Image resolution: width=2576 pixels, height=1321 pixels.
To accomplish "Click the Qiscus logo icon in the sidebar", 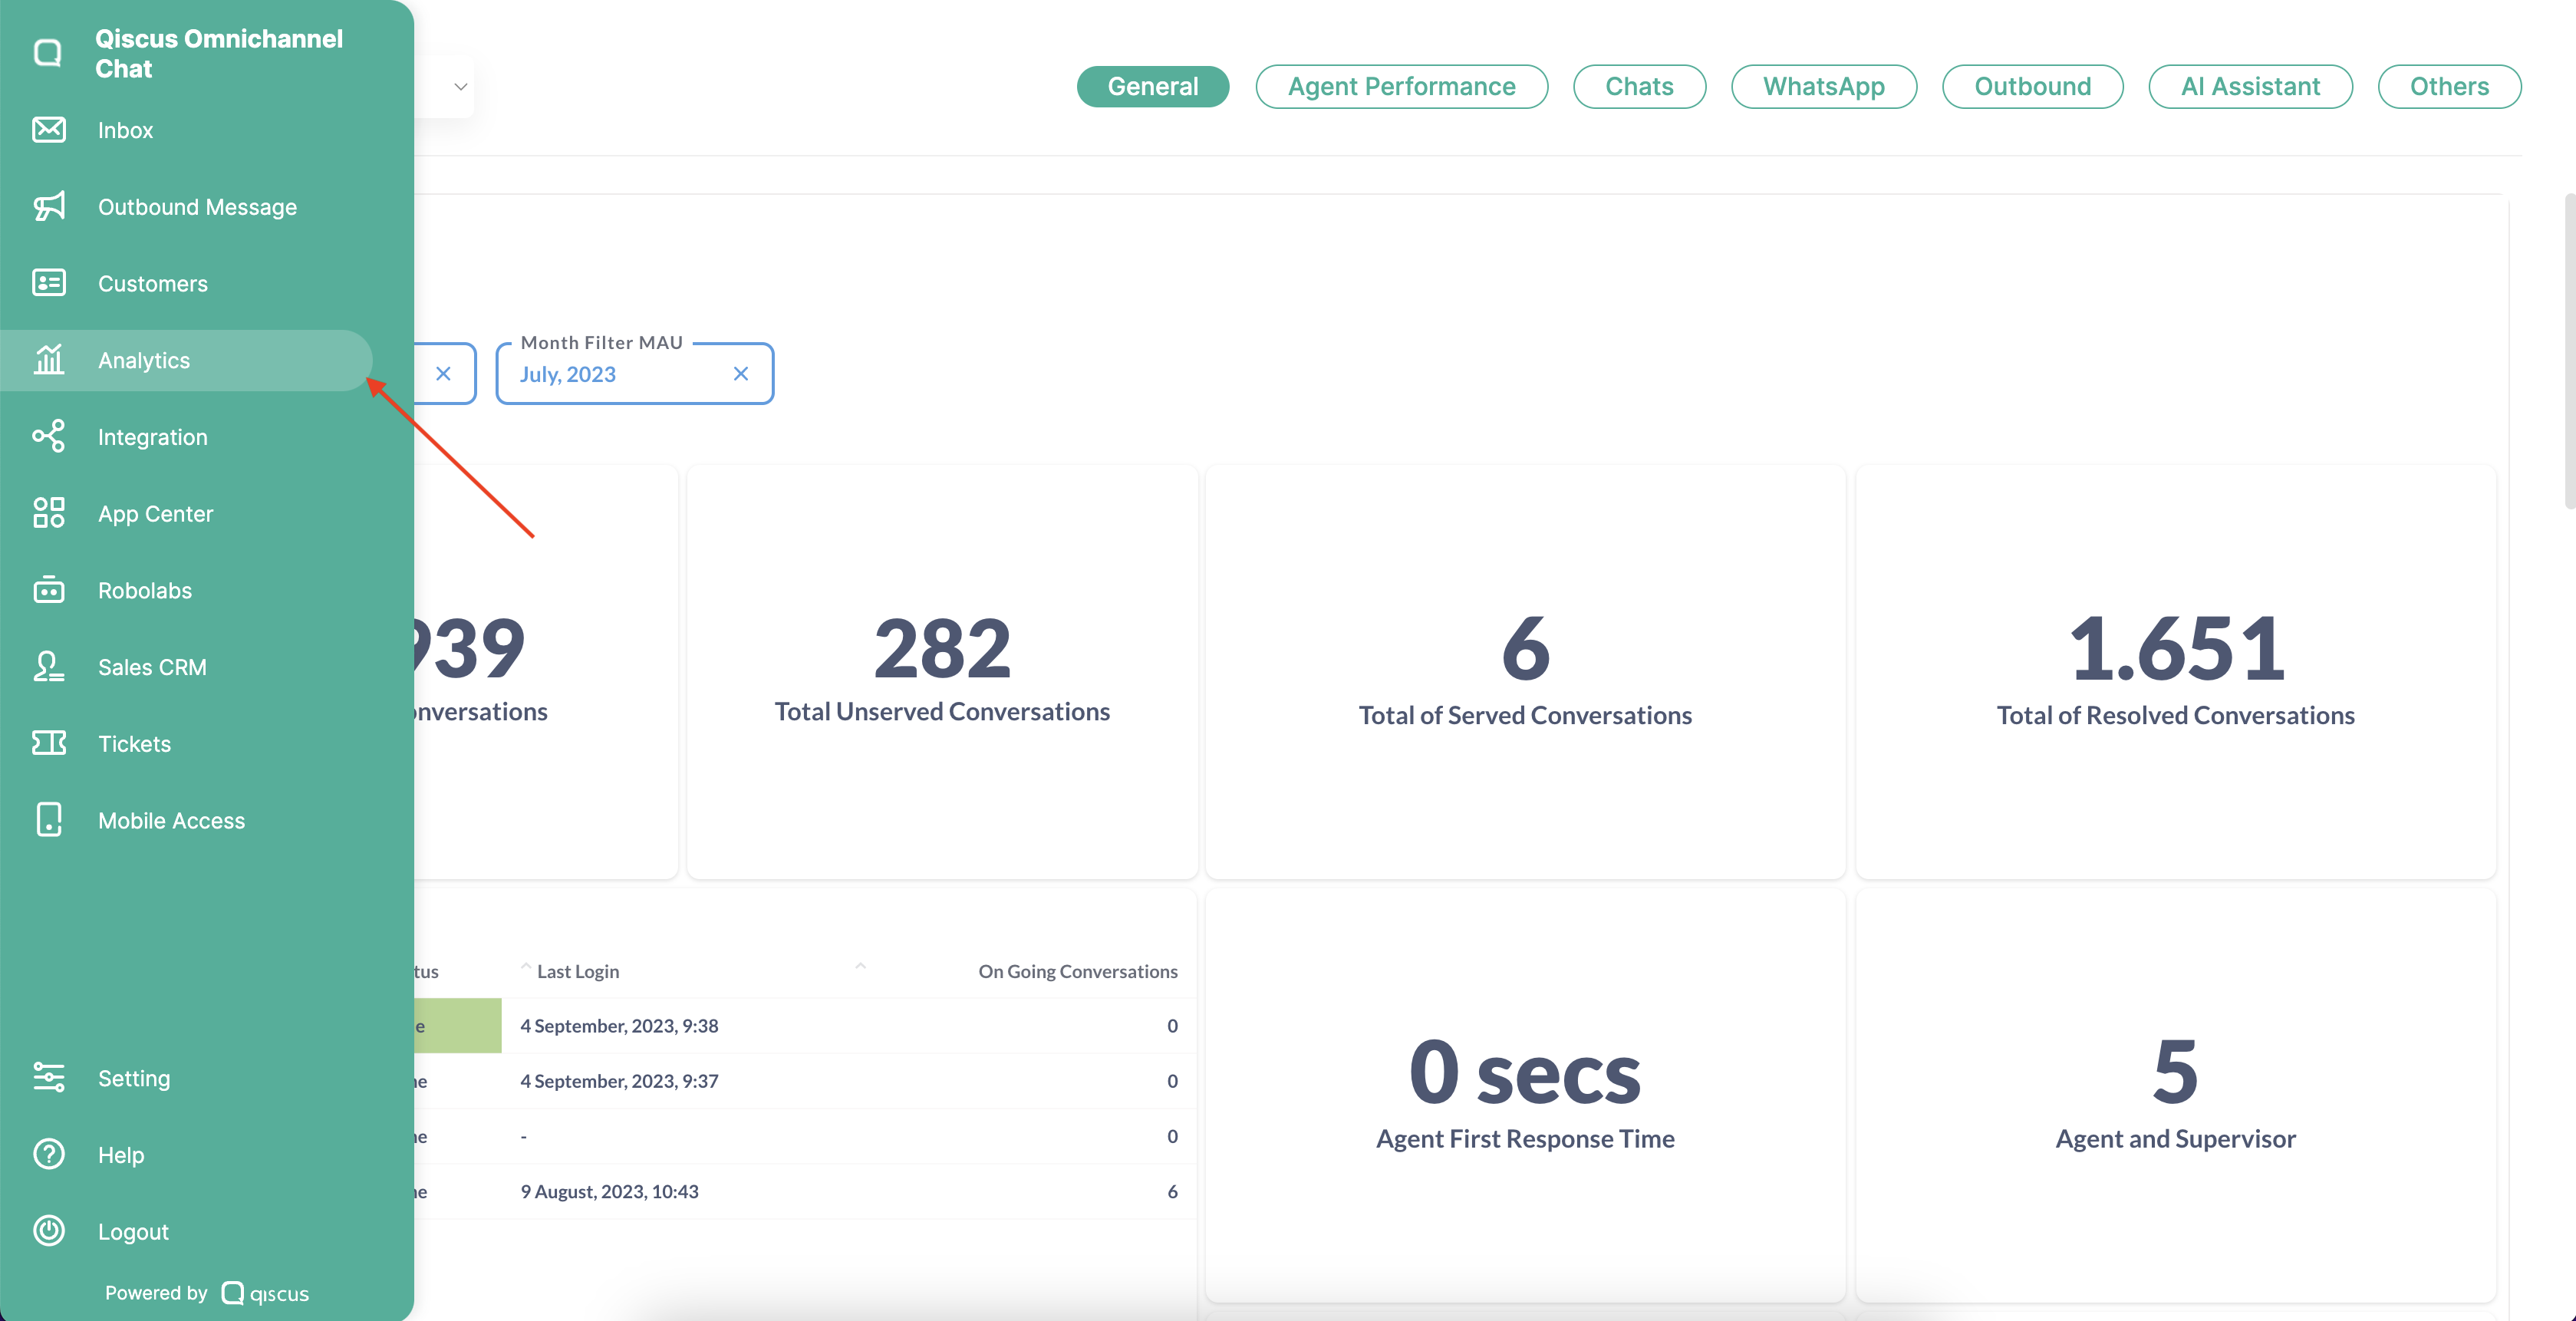I will pyautogui.click(x=48, y=53).
